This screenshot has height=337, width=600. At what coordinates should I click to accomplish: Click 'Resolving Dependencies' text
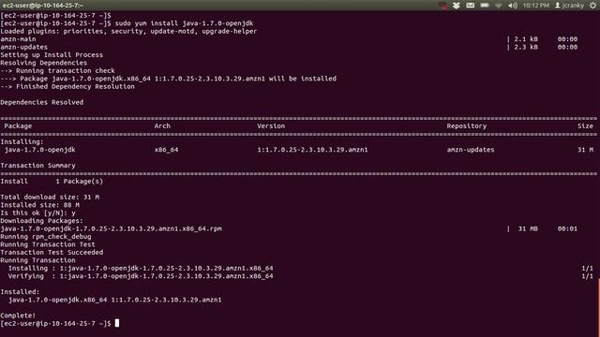click(44, 63)
